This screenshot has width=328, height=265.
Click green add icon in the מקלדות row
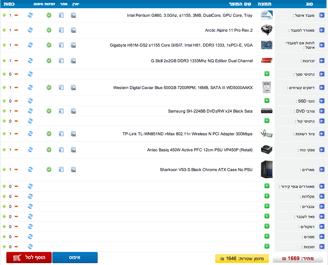point(267,196)
